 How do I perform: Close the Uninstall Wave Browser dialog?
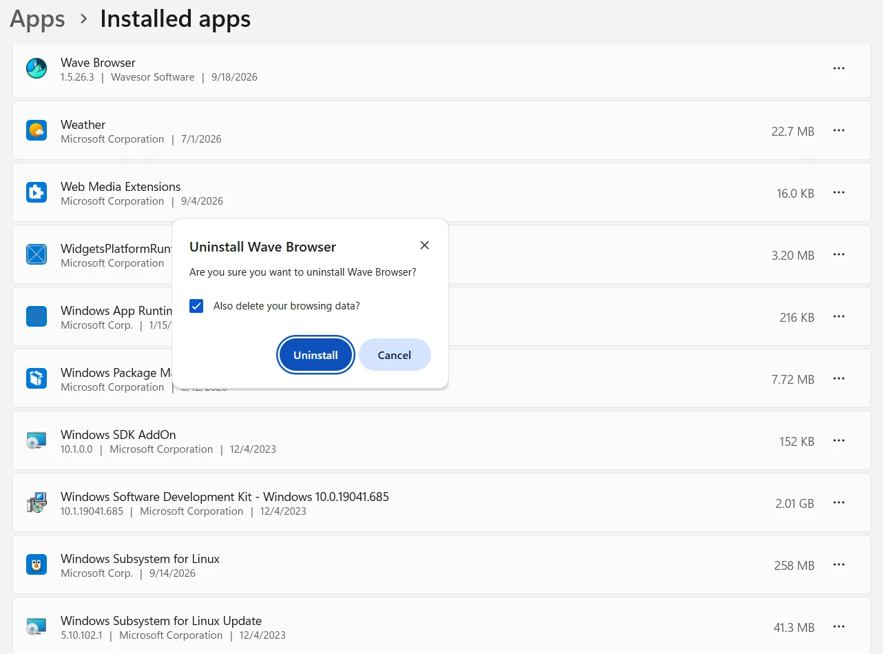click(x=424, y=245)
